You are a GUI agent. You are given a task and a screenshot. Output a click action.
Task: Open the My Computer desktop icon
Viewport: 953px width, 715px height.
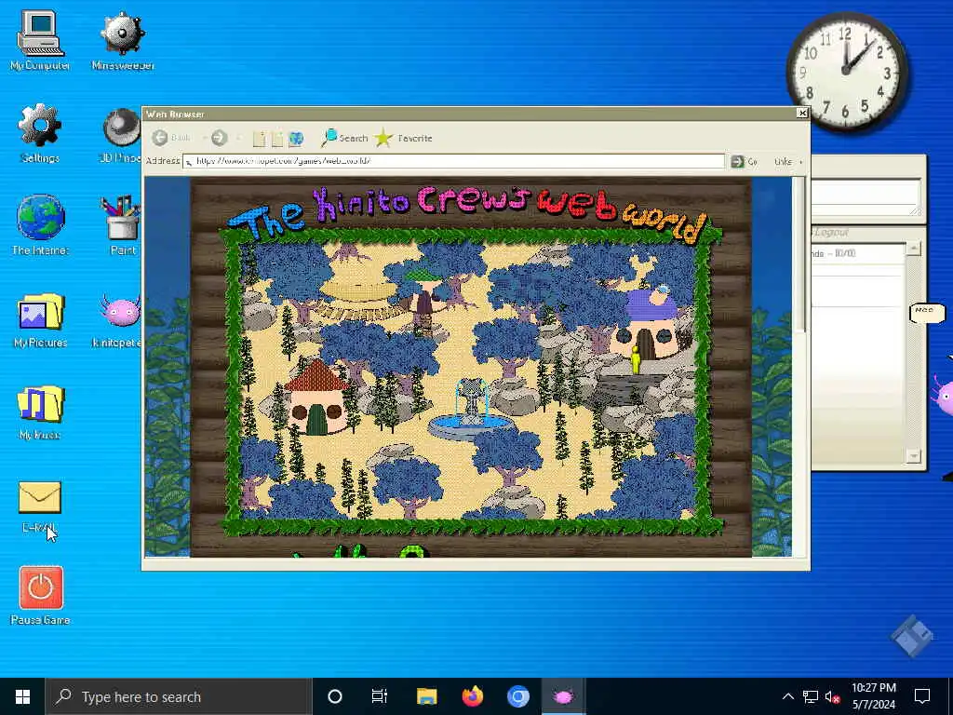[40, 41]
